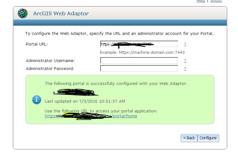Viewport: 238px width, 164px height.
Task: Click the 'To configure the Web Adaptor' instruction
Action: pyautogui.click(x=119, y=34)
